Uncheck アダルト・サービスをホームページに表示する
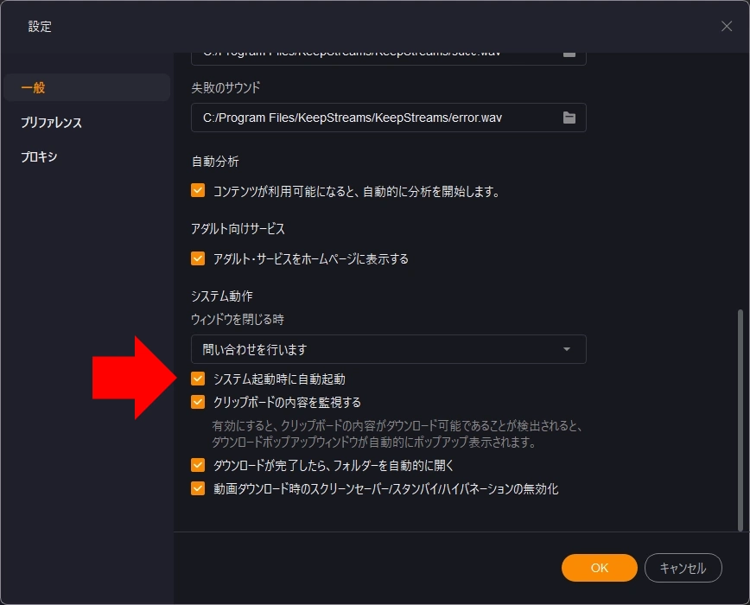Screen dimensions: 750x605 pyautogui.click(x=198, y=258)
